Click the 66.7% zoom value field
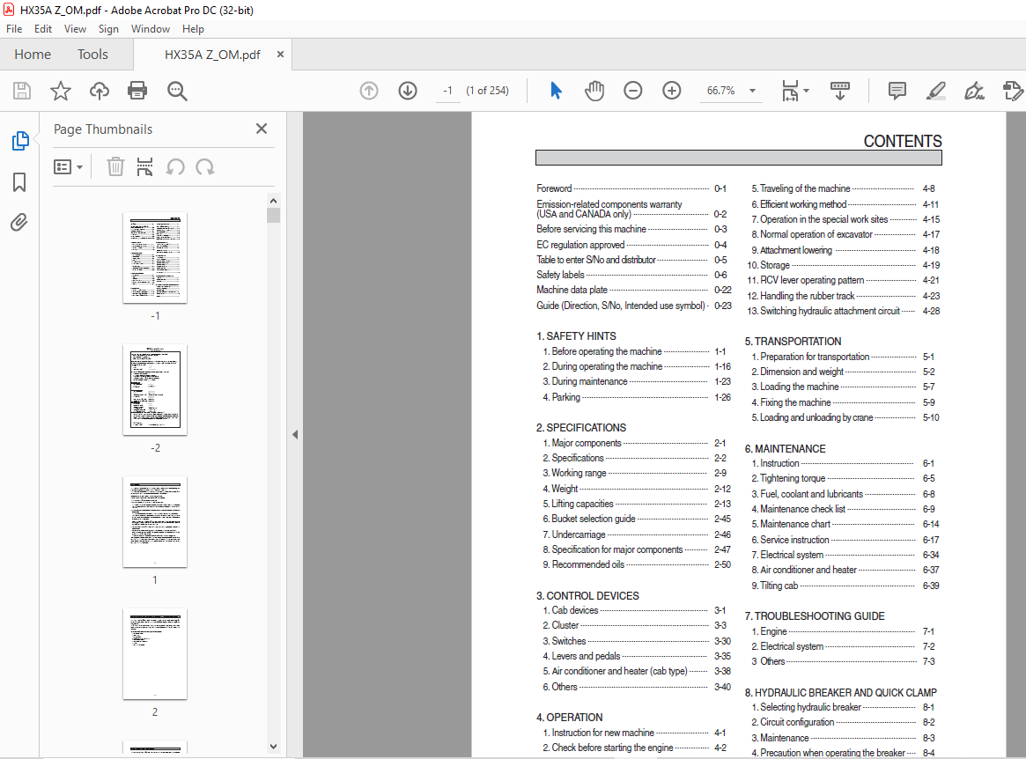1026x759 pixels. point(720,91)
